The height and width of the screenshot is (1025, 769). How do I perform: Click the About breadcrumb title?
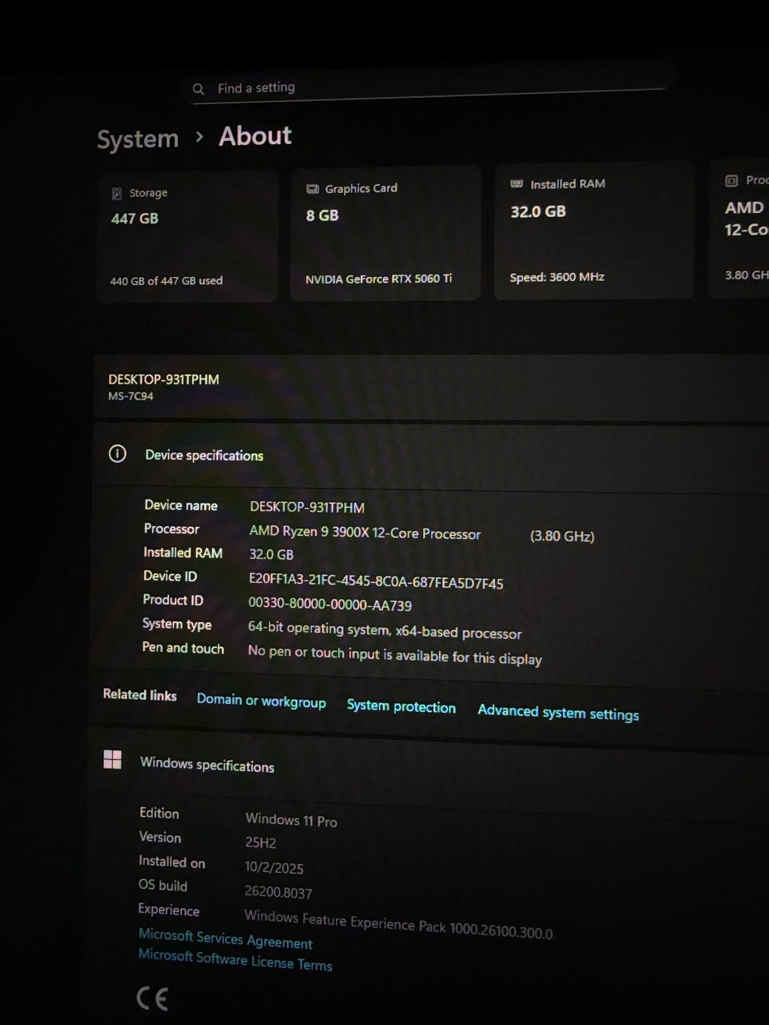[x=256, y=136]
